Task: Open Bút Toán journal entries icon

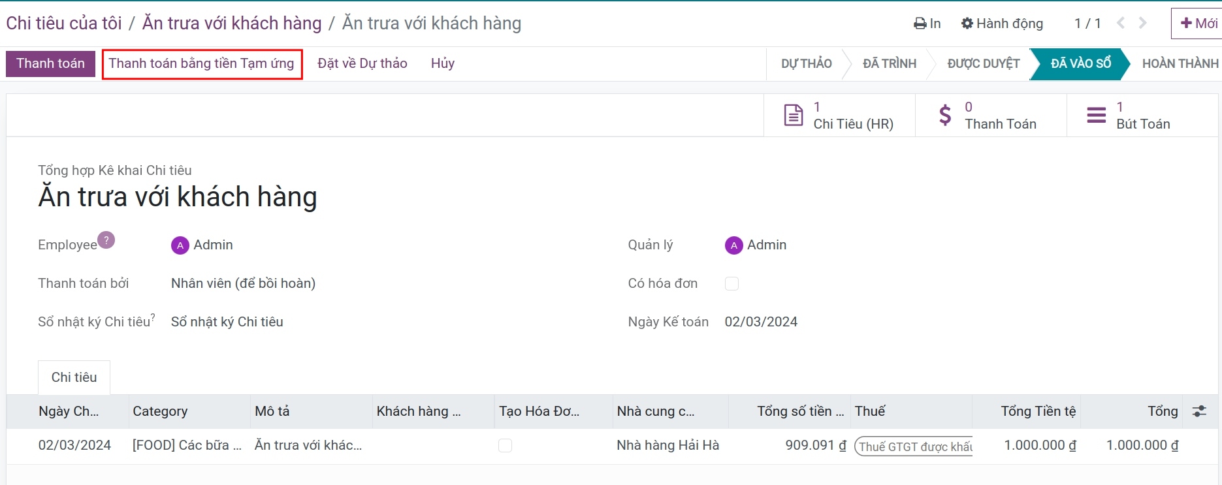Action: point(1097,116)
